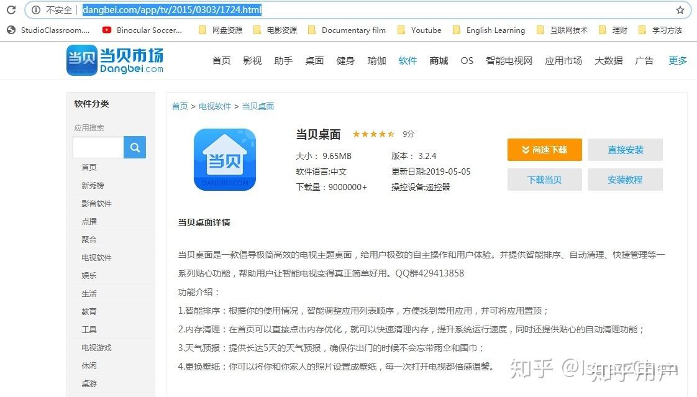Click the 更新日期:2019-05-05 text
Screen dimensions: 697x397
coord(430,171)
